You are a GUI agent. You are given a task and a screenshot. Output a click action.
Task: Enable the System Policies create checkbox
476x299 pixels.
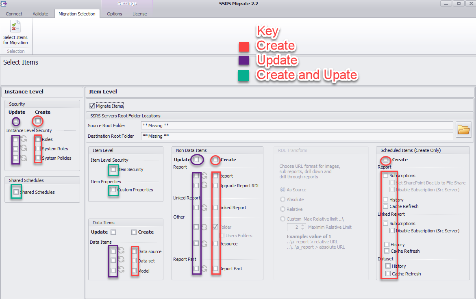(x=38, y=158)
